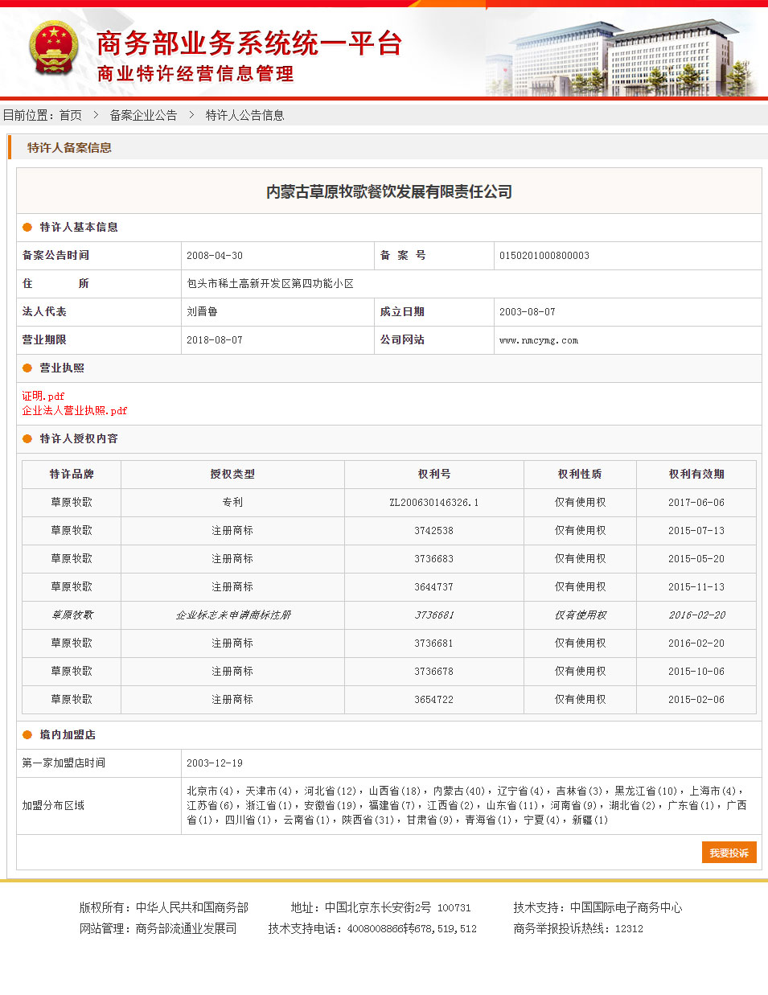Click the 我要投诉 button
Viewport: 768px width, 995px height.
click(x=729, y=853)
